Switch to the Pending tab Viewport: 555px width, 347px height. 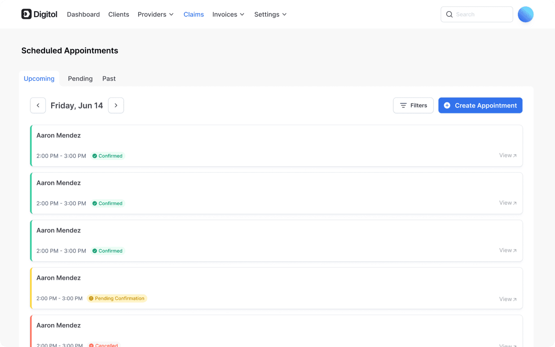80,78
